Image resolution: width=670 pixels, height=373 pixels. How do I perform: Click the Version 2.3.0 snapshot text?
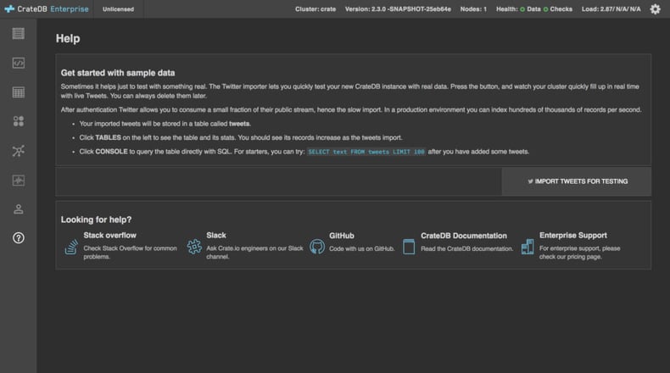[x=398, y=9]
